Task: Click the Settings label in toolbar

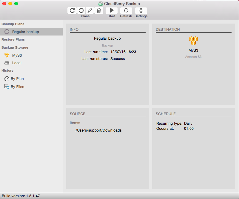Action: pos(141,16)
